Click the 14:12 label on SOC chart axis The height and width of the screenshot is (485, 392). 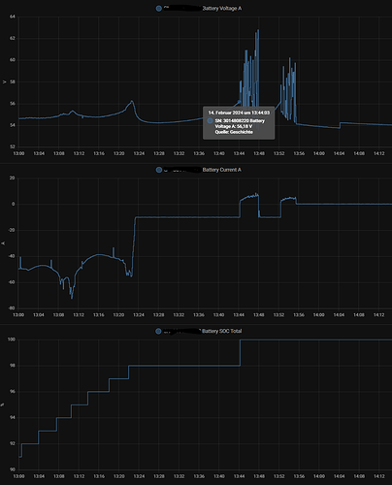pyautogui.click(x=379, y=476)
